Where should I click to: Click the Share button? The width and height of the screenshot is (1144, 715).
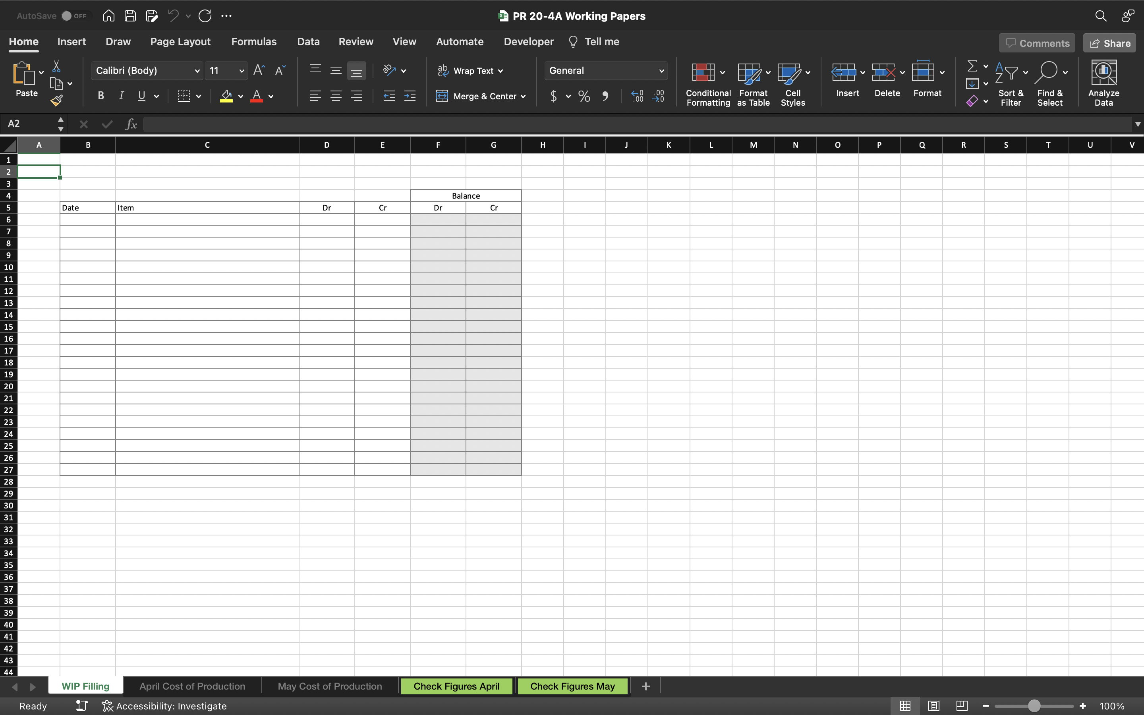tap(1109, 43)
